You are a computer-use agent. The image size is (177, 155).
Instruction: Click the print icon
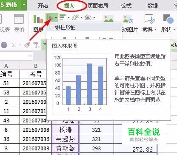[4, 45]
